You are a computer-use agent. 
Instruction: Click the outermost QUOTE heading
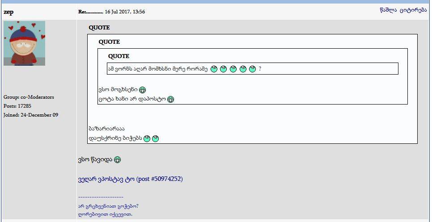[99, 28]
